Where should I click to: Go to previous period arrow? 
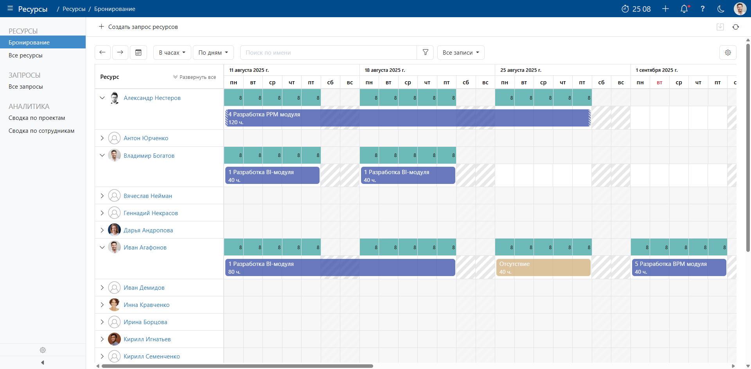(102, 53)
